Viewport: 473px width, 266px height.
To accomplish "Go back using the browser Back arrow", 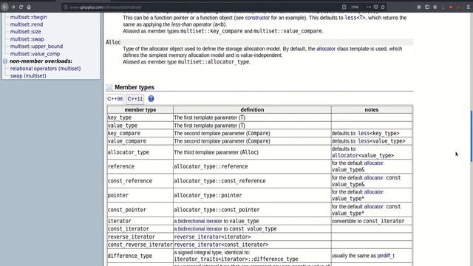I will pos(5,7).
